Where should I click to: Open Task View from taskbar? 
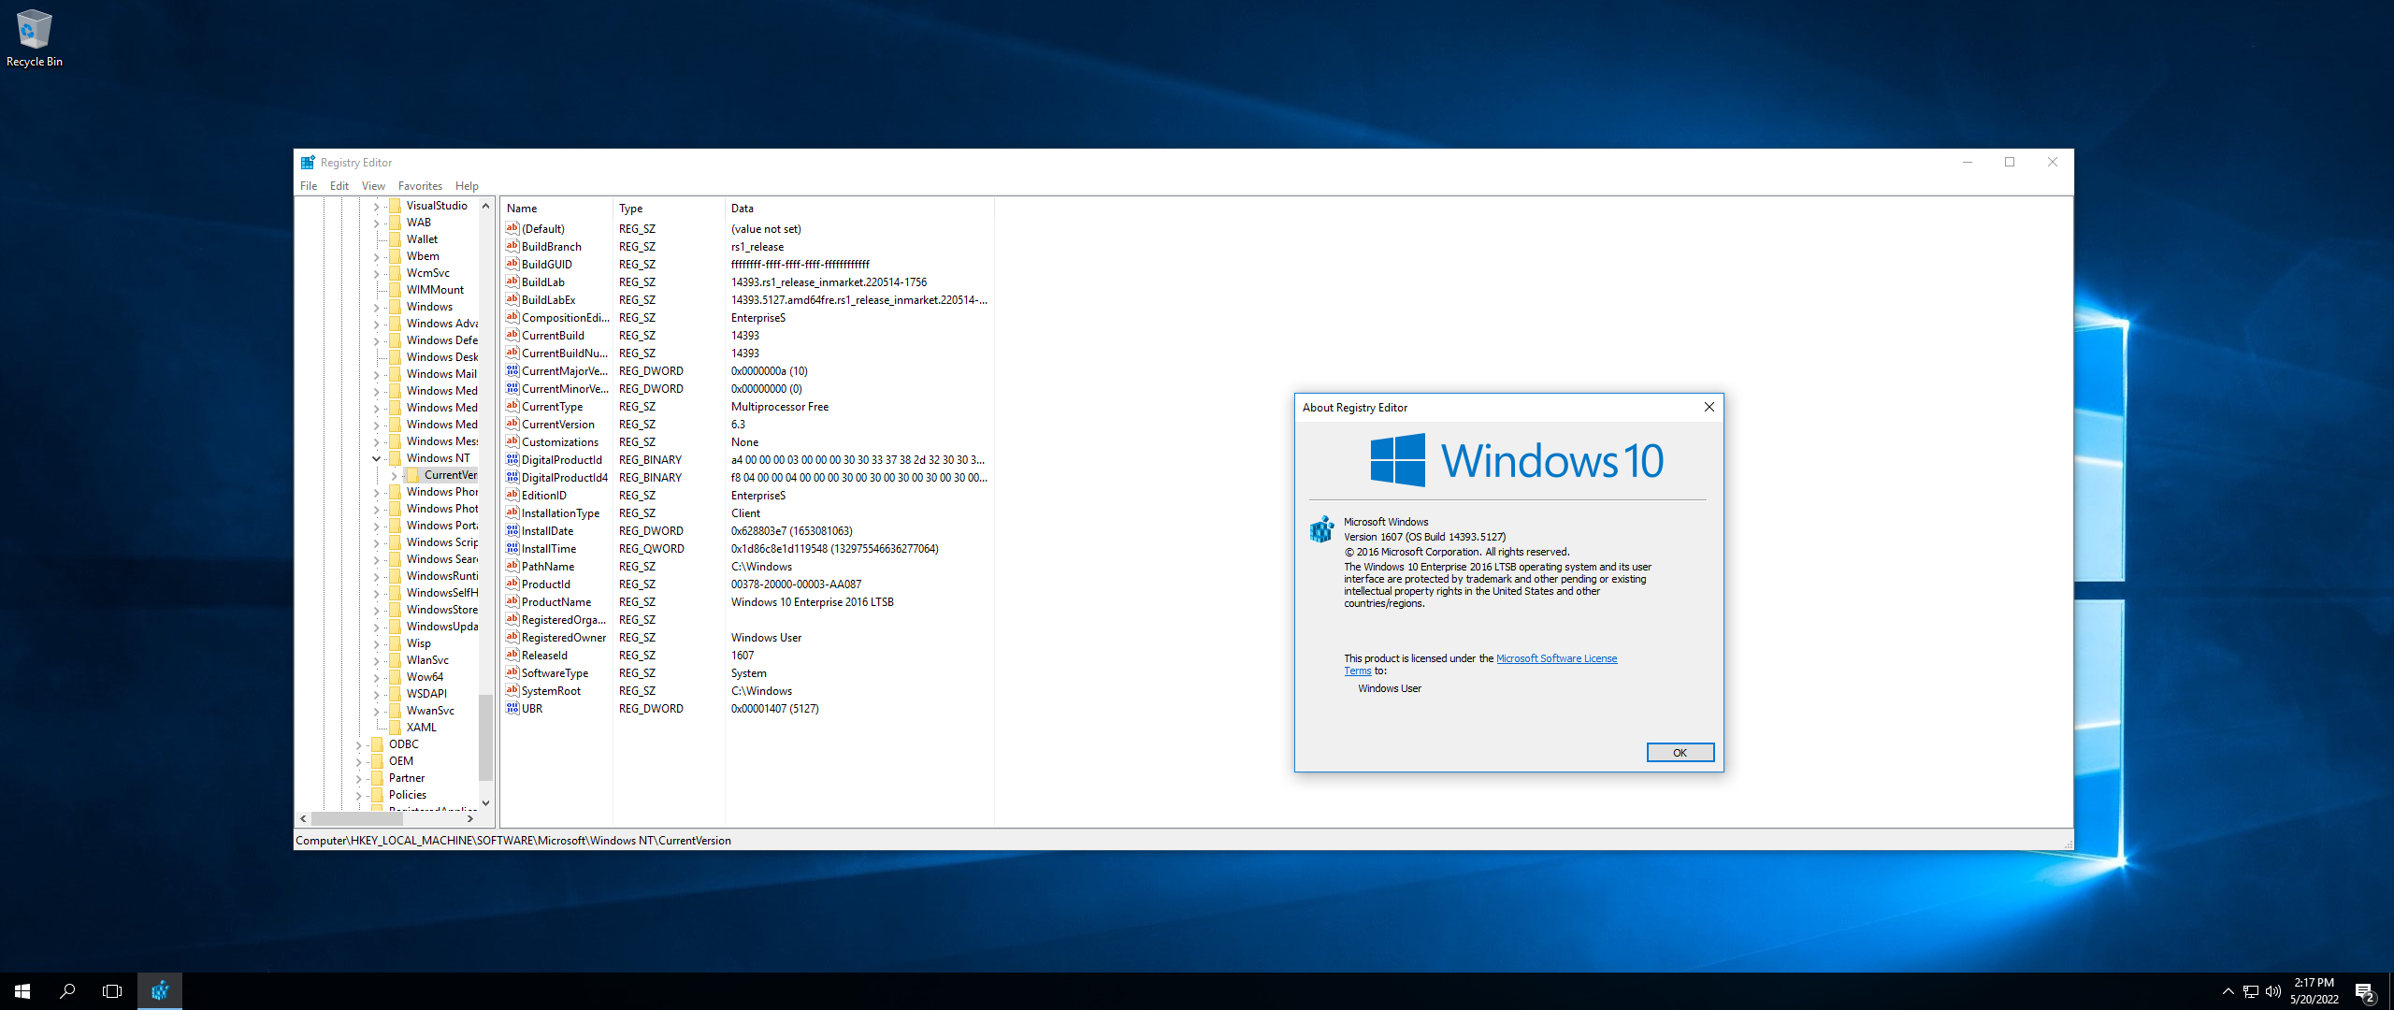[112, 990]
